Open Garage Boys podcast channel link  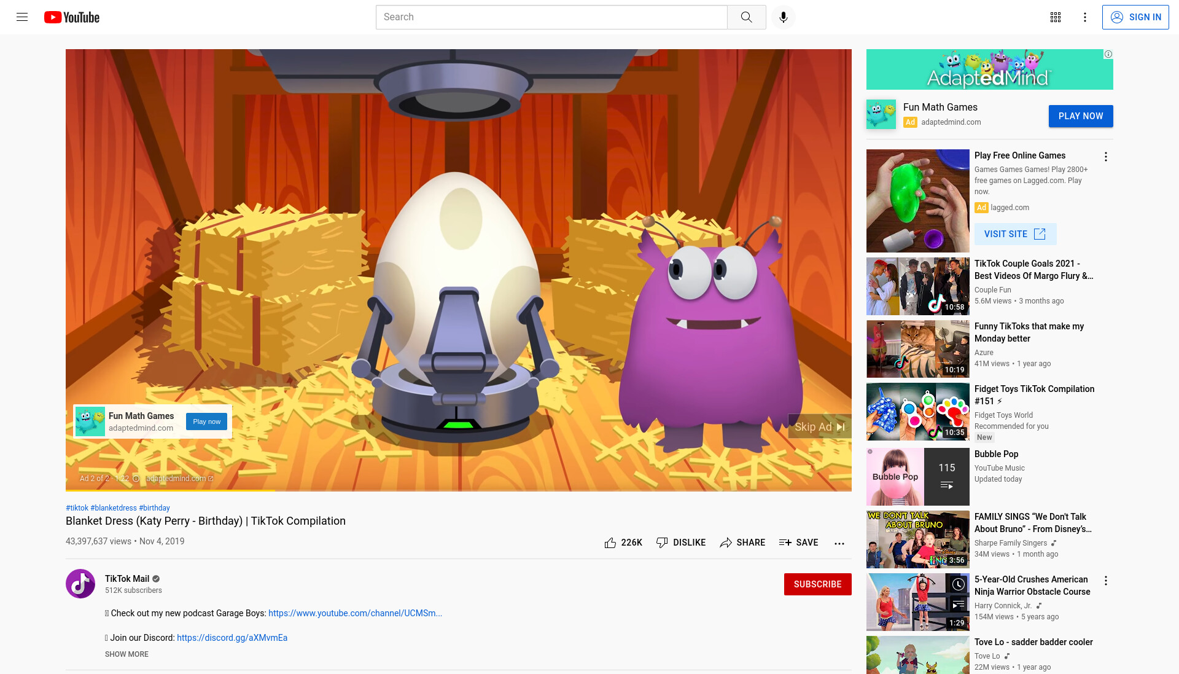355,613
